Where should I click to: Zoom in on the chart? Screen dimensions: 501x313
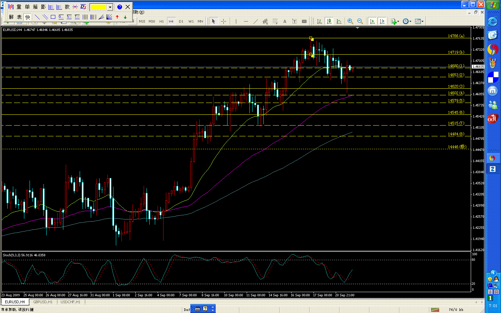(x=350, y=22)
